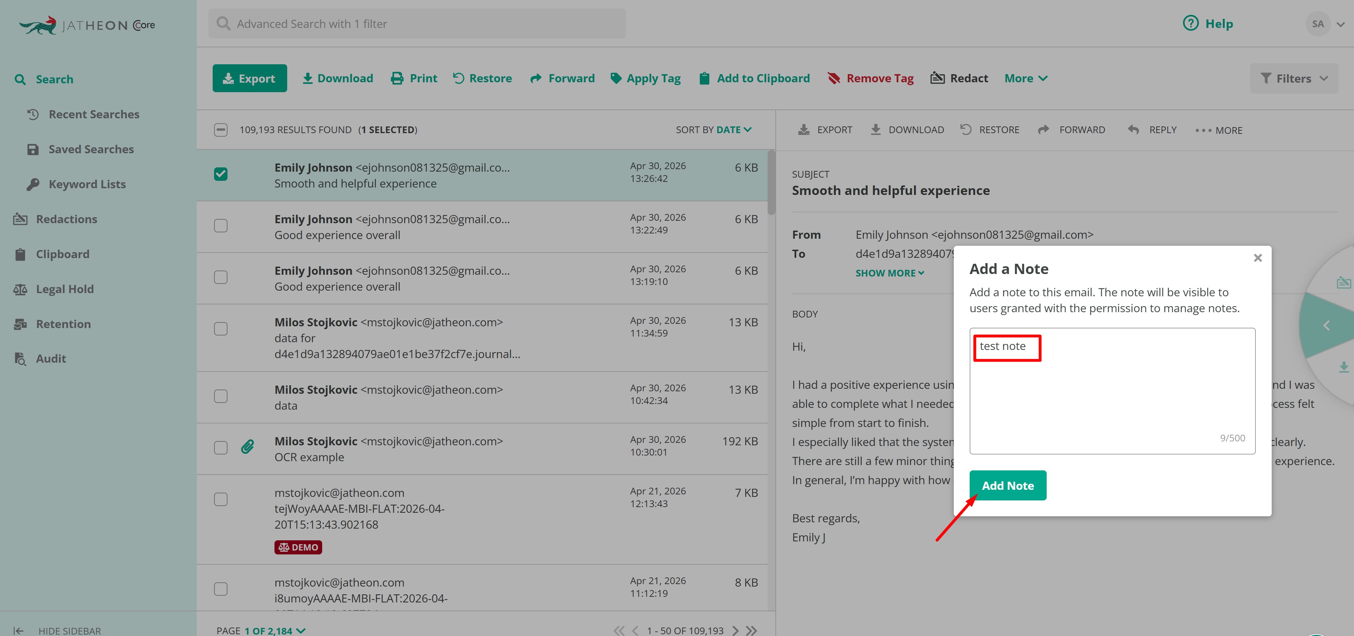Expand SHOW MORE email header details
The image size is (1354, 636).
click(x=889, y=273)
